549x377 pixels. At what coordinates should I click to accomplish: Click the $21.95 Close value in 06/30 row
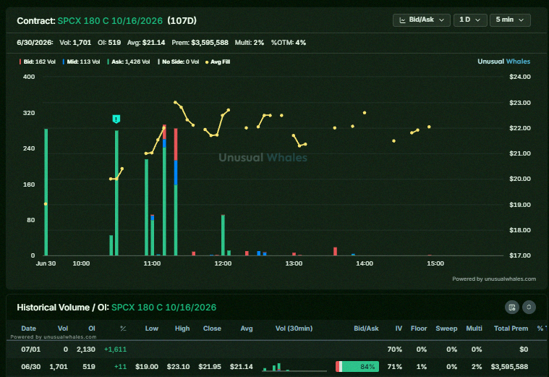tap(210, 366)
